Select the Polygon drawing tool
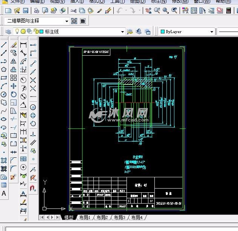 coord(4,69)
